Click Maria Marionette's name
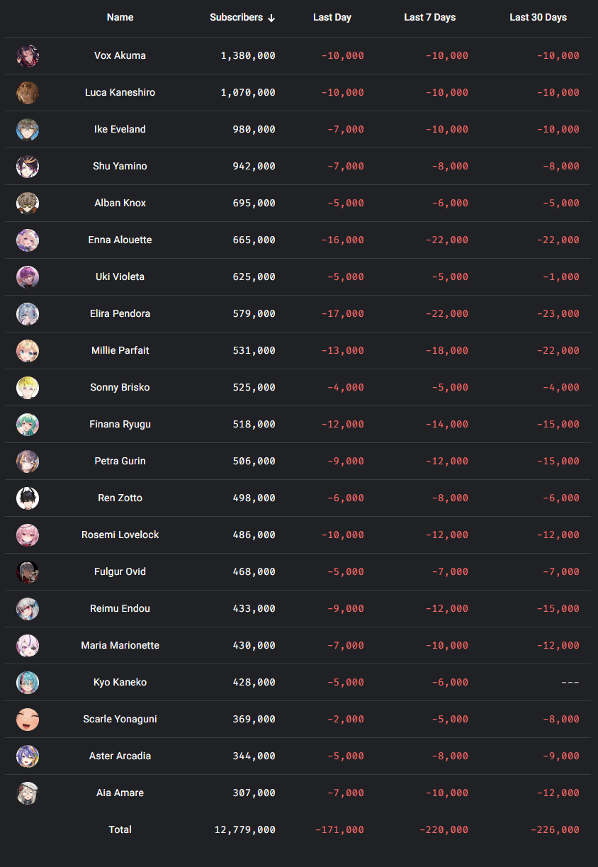 [120, 645]
